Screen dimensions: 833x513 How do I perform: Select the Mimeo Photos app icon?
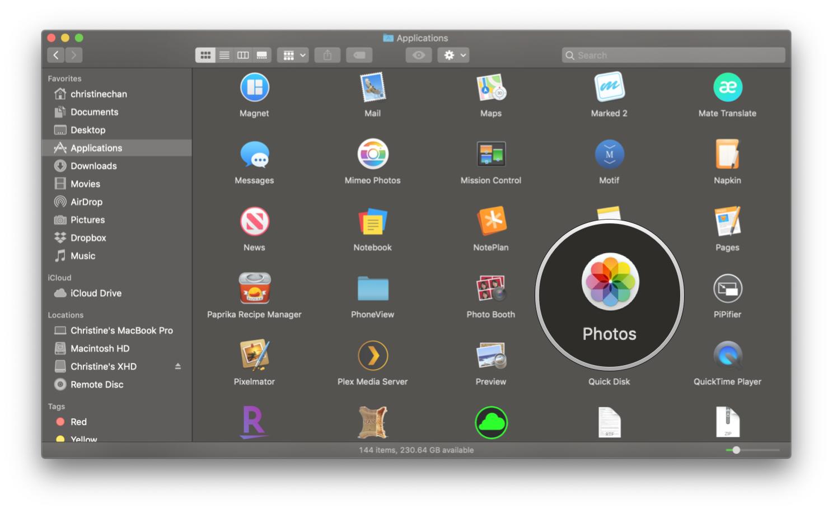click(x=373, y=154)
